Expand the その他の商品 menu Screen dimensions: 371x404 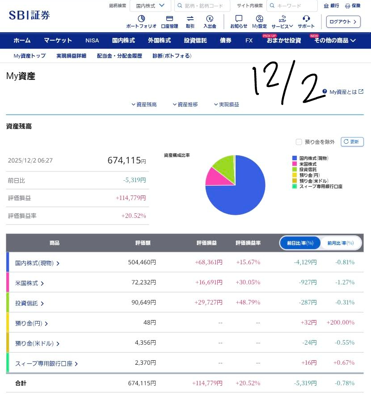coord(335,40)
